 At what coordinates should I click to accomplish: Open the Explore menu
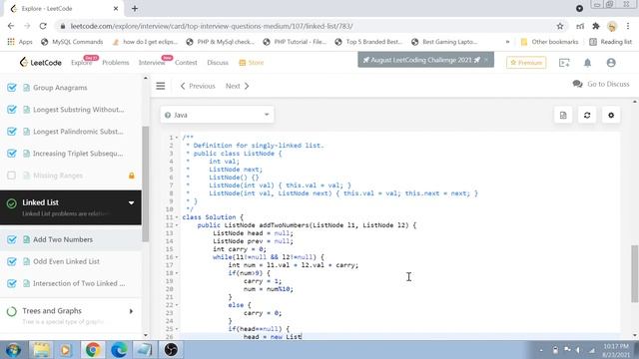[81, 62]
